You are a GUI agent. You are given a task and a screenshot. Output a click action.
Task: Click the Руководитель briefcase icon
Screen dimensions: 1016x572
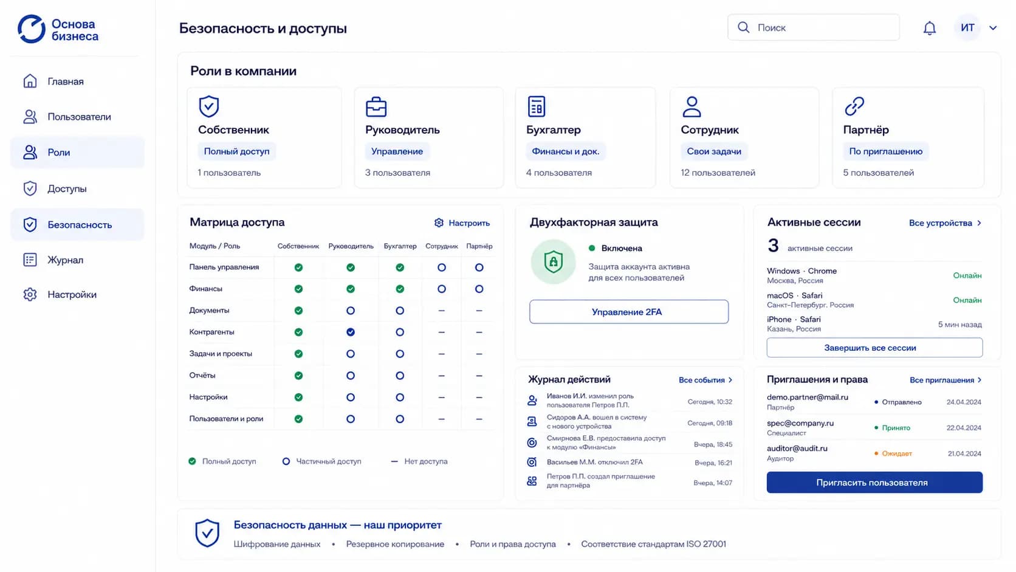pyautogui.click(x=376, y=107)
